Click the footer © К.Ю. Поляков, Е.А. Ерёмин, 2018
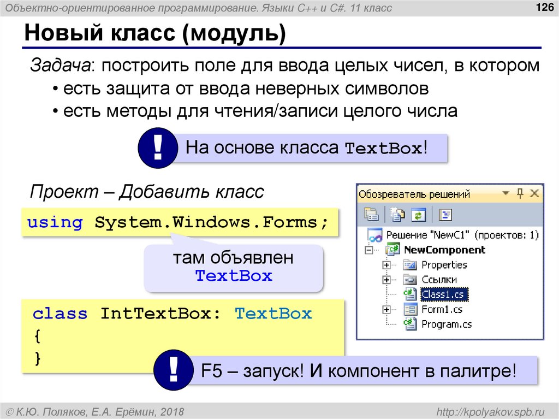 click(95, 412)
